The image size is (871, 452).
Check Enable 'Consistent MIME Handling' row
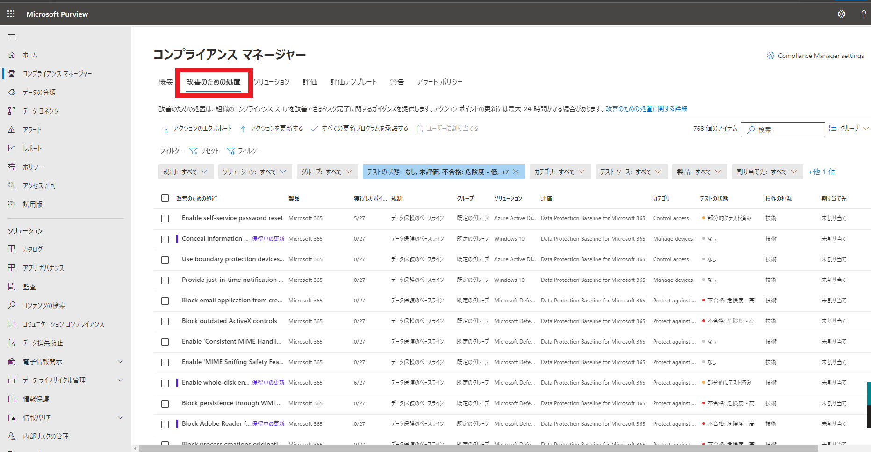click(x=165, y=342)
